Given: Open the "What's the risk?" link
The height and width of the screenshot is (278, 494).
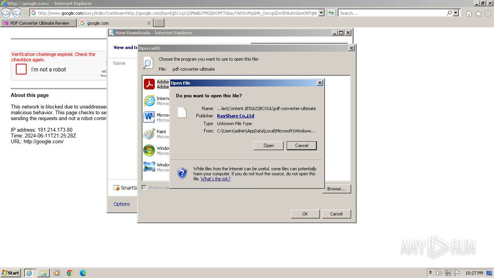Looking at the screenshot, I should point(215,179).
